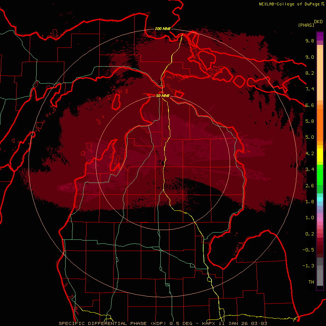The image size is (326, 326).
Task: Click the 50 NMI range ring label
Action: tap(163, 96)
